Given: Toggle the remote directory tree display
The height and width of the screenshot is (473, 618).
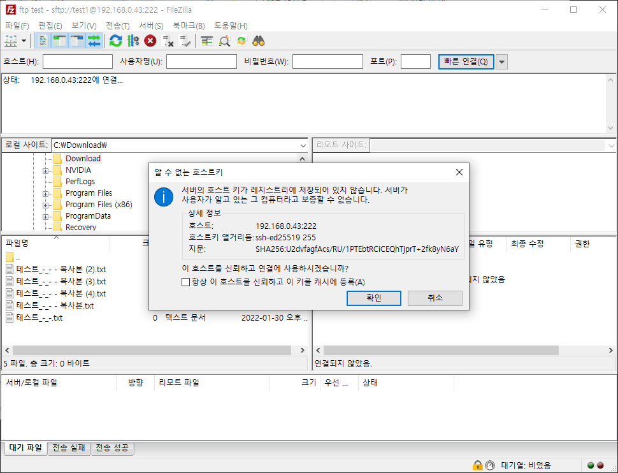Looking at the screenshot, I should tap(77, 41).
